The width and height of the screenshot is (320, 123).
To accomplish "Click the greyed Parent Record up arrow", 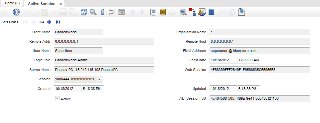I will 133,12.
